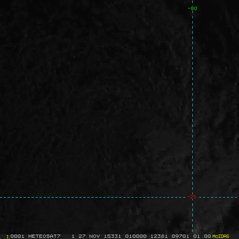Click the yellow McIDAS label
The width and height of the screenshot is (239, 239).
click(x=221, y=236)
